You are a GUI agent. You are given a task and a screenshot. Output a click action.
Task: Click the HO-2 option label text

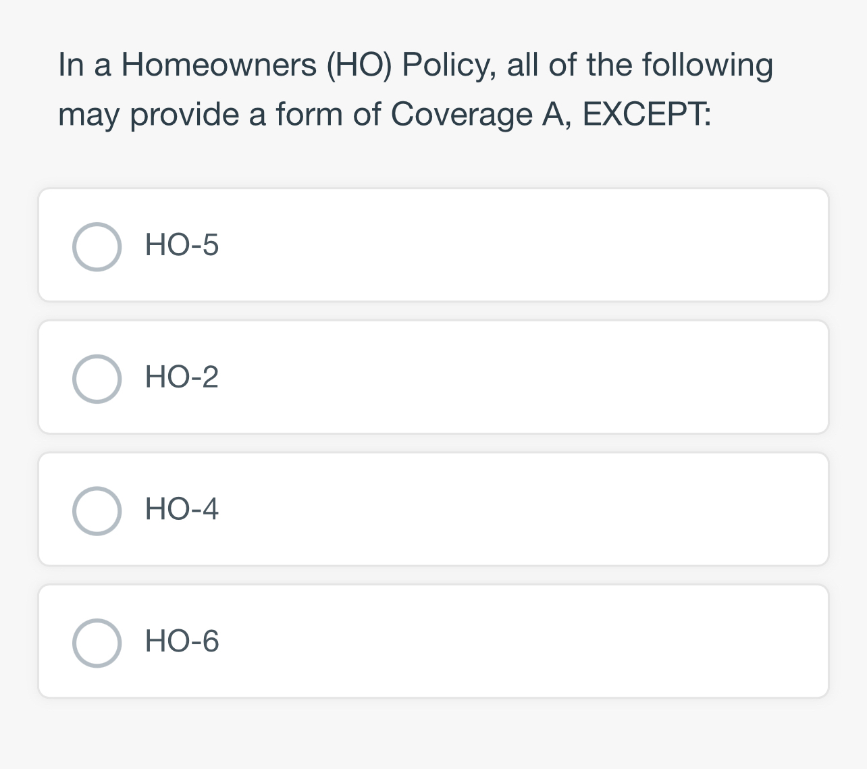pyautogui.click(x=182, y=378)
